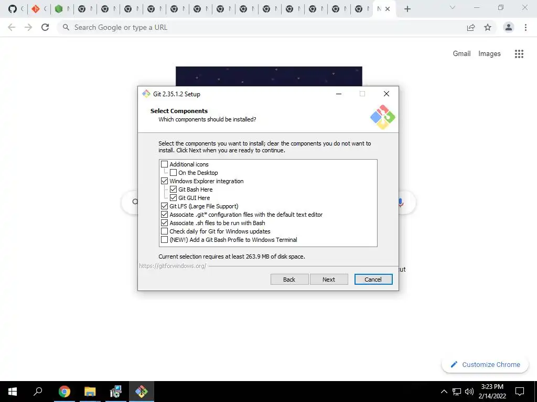Share this page from Chrome toolbar
537x402 pixels.
tap(471, 27)
